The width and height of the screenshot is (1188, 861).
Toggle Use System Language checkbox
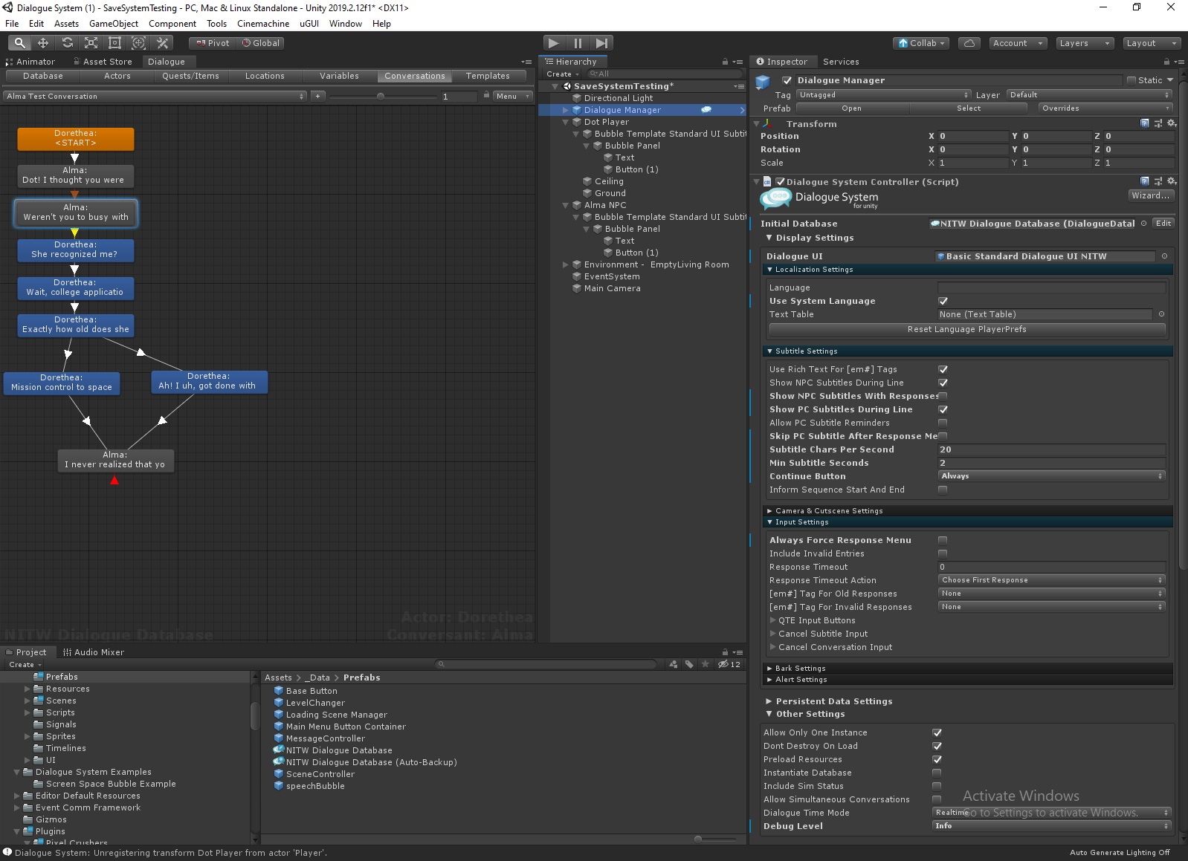click(x=943, y=301)
